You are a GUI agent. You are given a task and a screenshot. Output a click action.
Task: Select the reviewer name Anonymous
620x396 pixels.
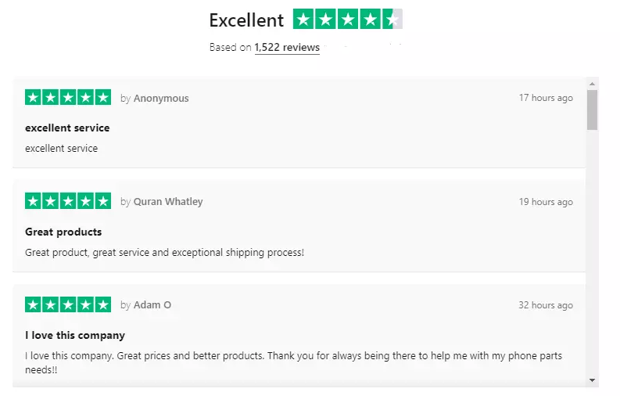coord(161,99)
